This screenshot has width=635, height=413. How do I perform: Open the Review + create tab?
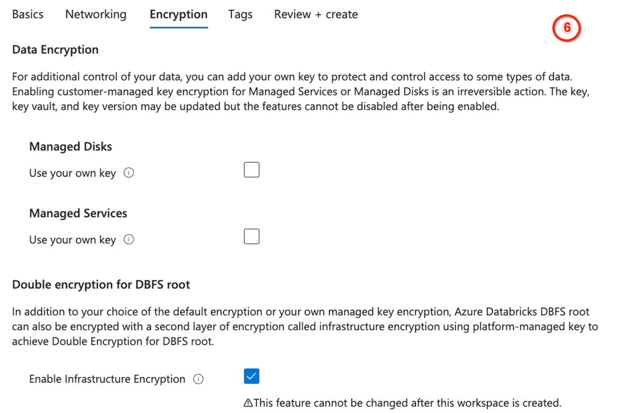[315, 15]
